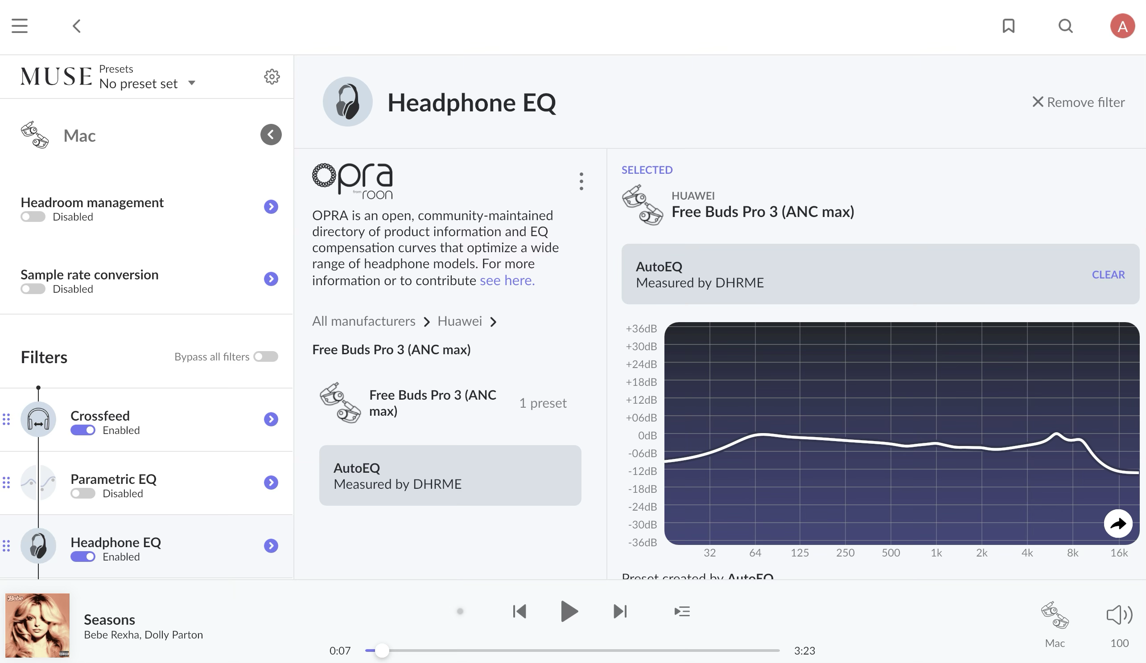Skip to previous track
Screen dimensions: 1146x663
pyautogui.click(x=519, y=611)
